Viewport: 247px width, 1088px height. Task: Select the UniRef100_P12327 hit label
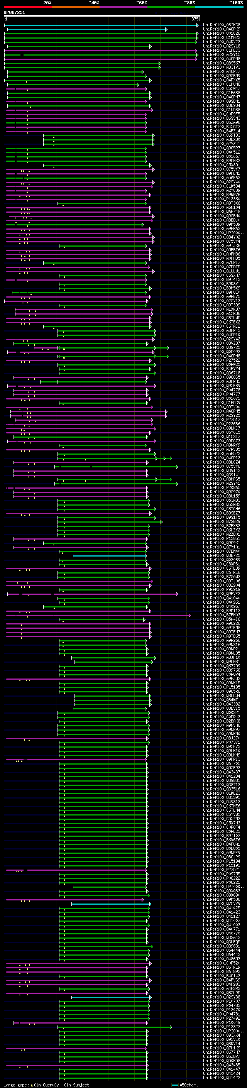tap(222, 1027)
